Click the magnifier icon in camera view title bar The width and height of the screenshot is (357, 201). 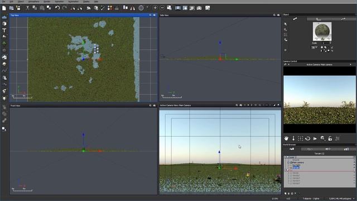tap(237, 105)
